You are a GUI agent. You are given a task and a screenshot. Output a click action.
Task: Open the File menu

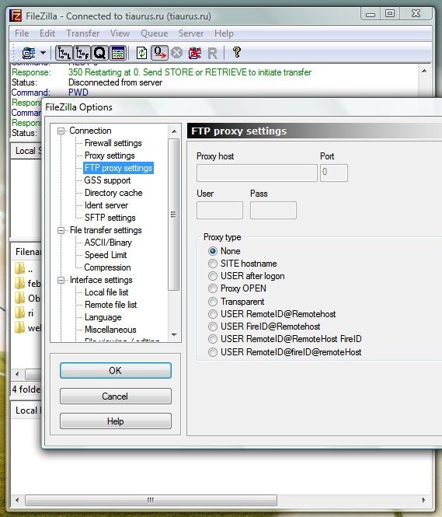click(22, 33)
